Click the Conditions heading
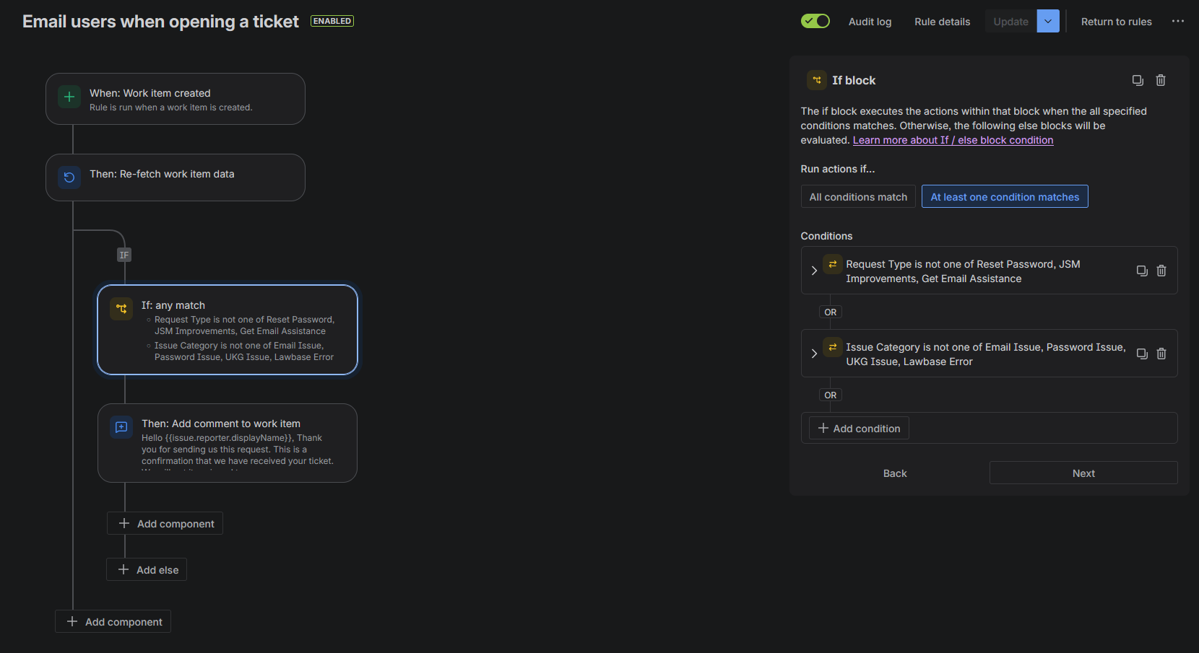1199x653 pixels. pyautogui.click(x=826, y=236)
